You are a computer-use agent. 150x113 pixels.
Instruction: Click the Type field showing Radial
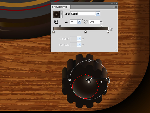coord(83,14)
